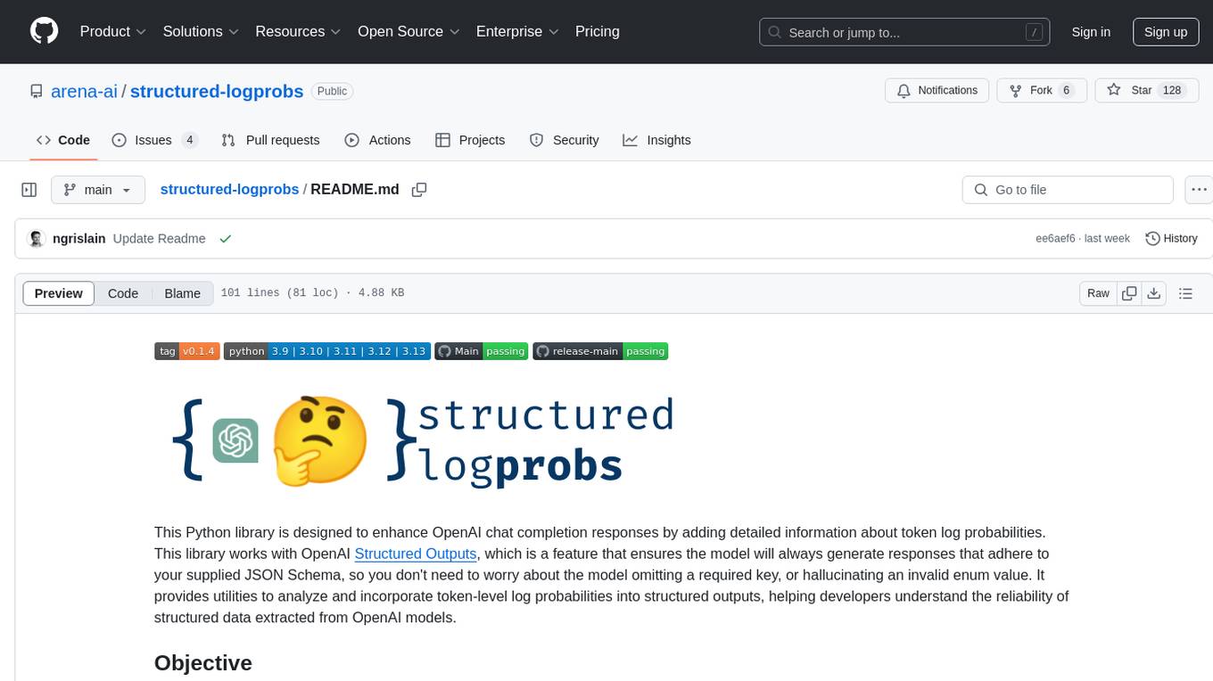Open commit ee6aef6
This screenshot has height=681, width=1213.
1055,239
